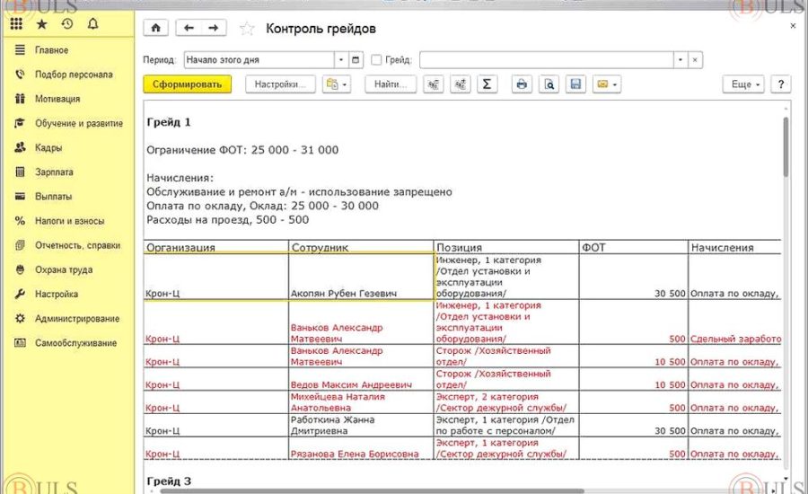This screenshot has width=808, height=494.
Task: Open the Favorites star in the sidebar
Action: click(41, 23)
